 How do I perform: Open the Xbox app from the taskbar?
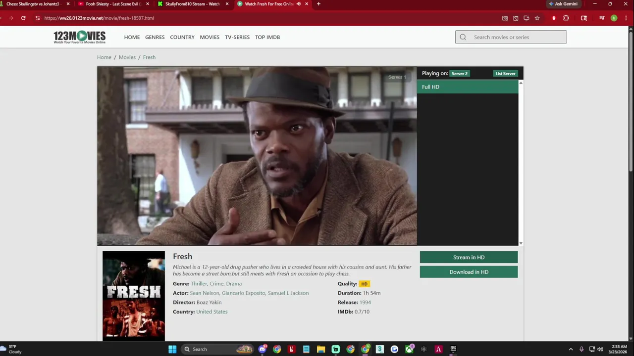[409, 349]
